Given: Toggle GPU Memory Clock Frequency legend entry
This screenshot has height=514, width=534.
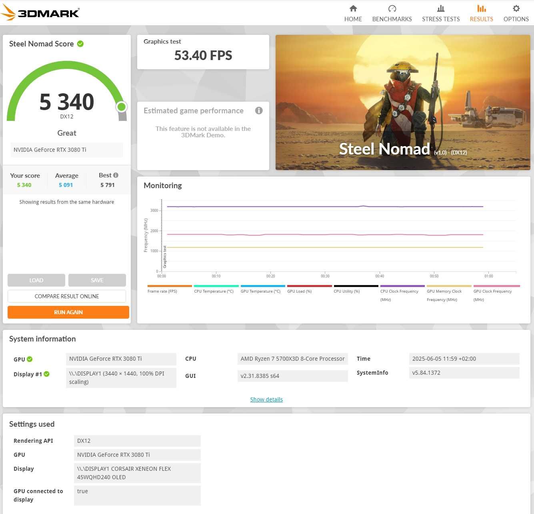Looking at the screenshot, I should (x=449, y=293).
